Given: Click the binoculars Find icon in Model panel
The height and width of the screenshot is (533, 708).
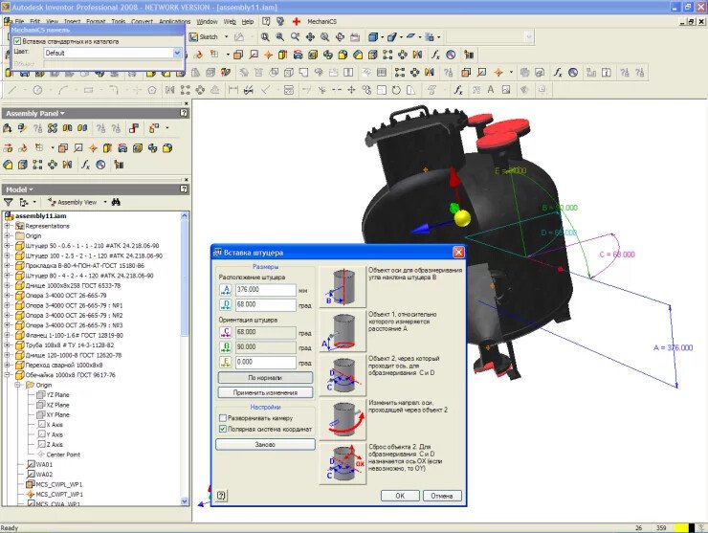Looking at the screenshot, I should [x=116, y=203].
